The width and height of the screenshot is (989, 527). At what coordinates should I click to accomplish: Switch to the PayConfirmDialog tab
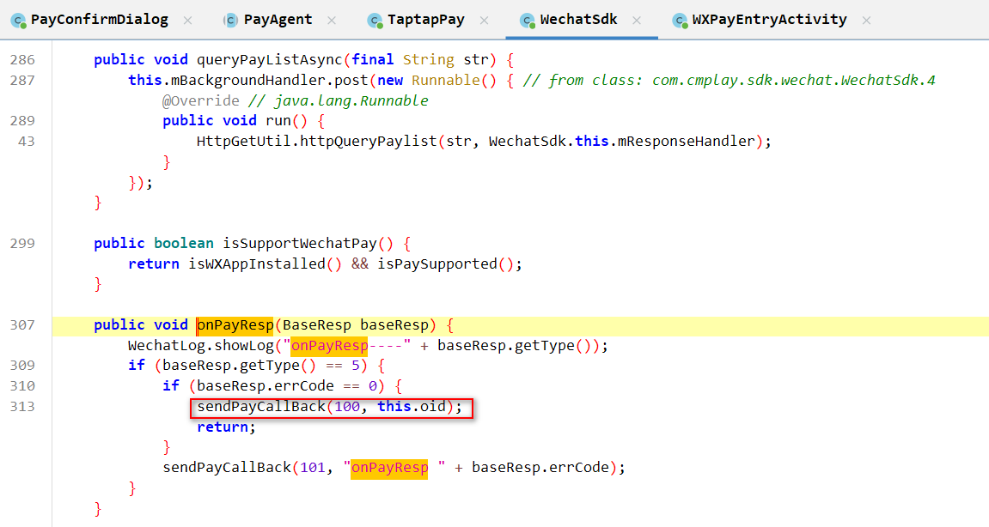pos(99,20)
